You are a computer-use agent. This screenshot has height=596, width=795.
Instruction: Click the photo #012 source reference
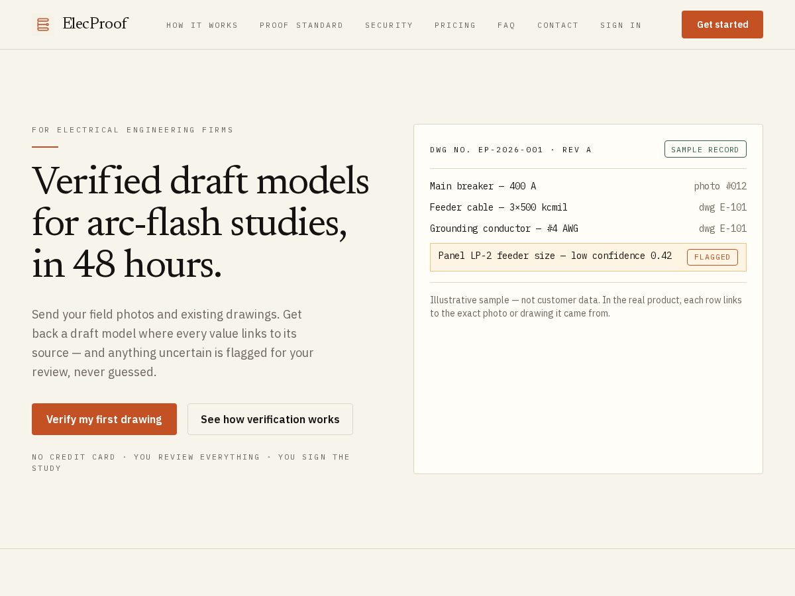pos(720,186)
